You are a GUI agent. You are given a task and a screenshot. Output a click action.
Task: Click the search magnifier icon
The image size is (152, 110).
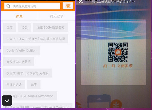coord(8,6)
